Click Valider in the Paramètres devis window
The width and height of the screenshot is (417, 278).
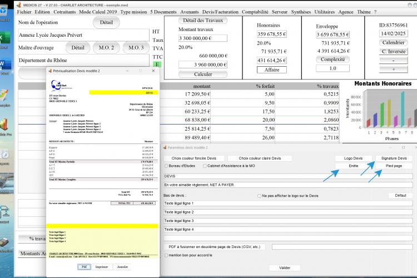(x=285, y=268)
